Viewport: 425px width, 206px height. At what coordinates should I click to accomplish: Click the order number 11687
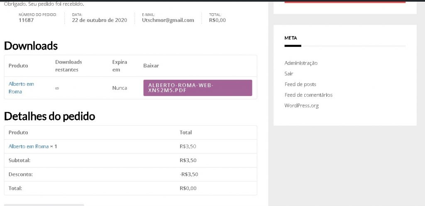[26, 20]
